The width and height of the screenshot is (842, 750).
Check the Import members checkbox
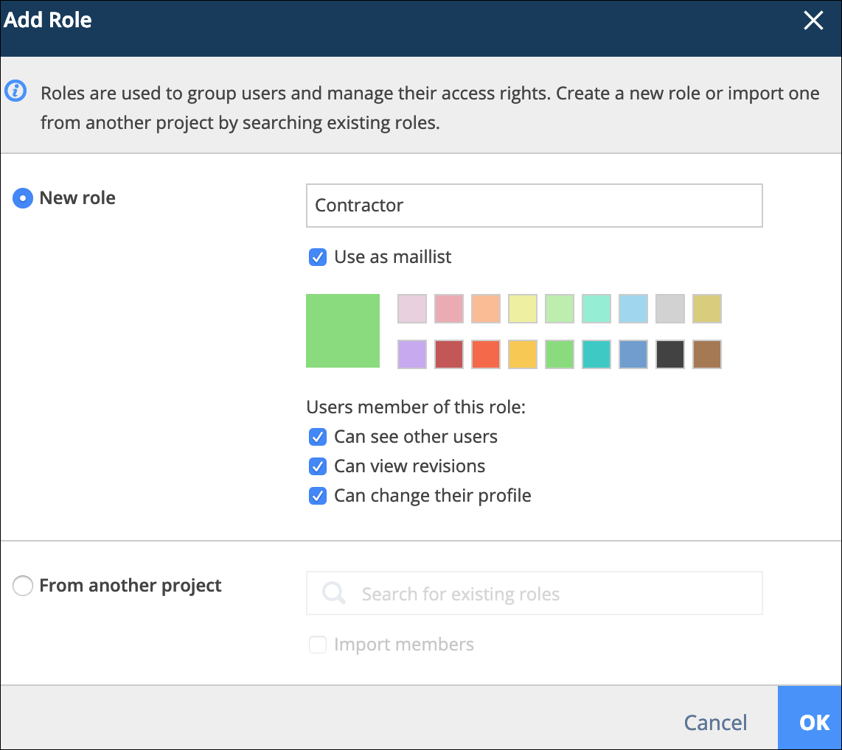pos(317,645)
